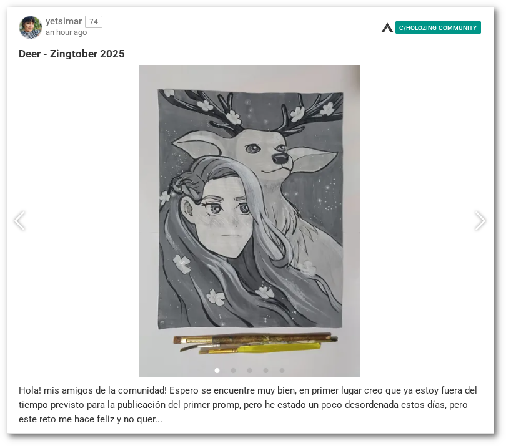
Task: Click the yetsimar username link
Action: (64, 21)
